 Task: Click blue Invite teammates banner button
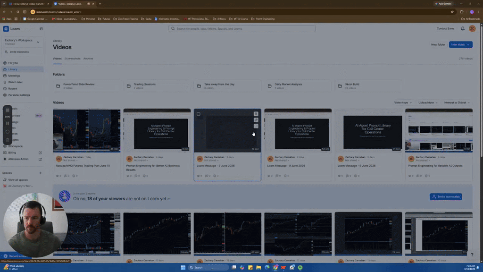point(446,197)
